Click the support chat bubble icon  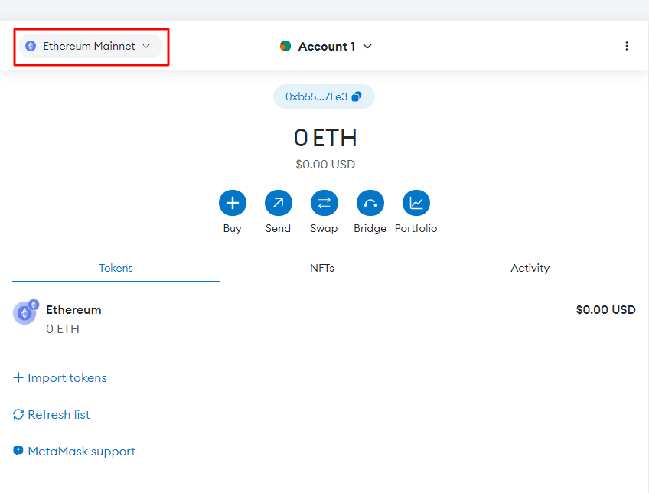[18, 451]
